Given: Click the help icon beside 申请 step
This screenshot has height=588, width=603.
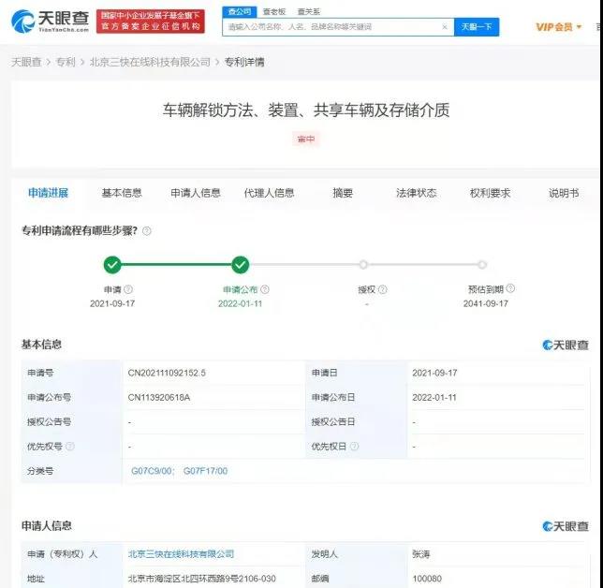Looking at the screenshot, I should [x=128, y=289].
